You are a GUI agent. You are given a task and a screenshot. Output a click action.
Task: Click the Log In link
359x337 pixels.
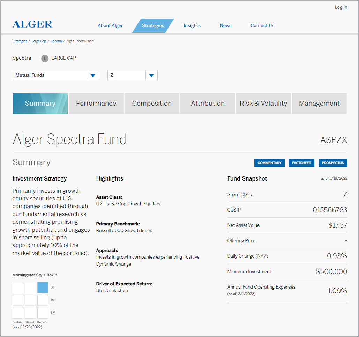pyautogui.click(x=341, y=7)
